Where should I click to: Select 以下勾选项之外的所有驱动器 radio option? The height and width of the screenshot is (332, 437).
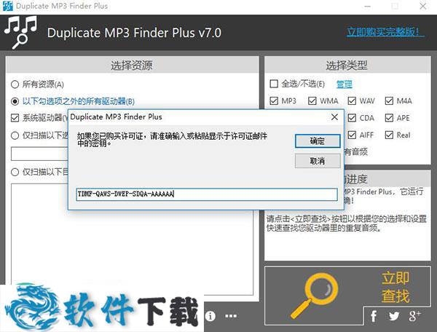coord(15,101)
